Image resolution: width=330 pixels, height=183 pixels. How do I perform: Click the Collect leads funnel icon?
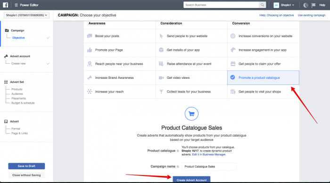click(161, 91)
